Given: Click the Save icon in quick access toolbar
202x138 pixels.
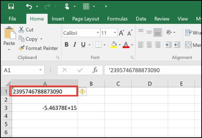Looking at the screenshot, I should pyautogui.click(x=11, y=6).
